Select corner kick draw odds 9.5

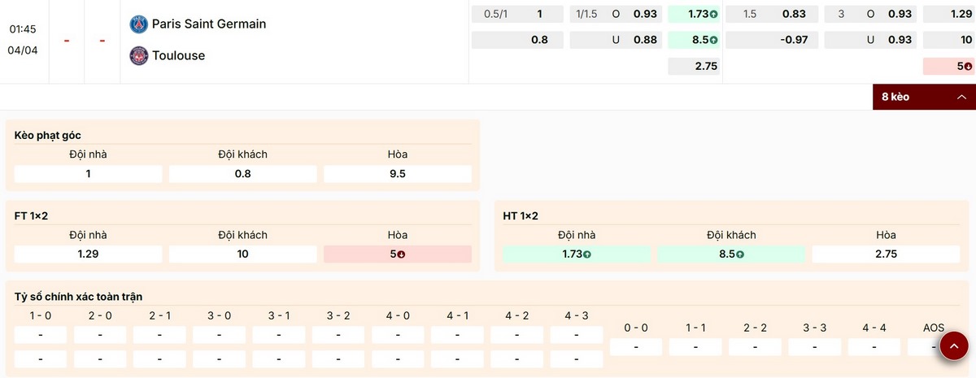coord(397,173)
